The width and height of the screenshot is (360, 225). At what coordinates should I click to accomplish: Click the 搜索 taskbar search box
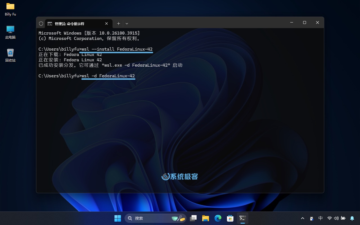pyautogui.click(x=155, y=218)
